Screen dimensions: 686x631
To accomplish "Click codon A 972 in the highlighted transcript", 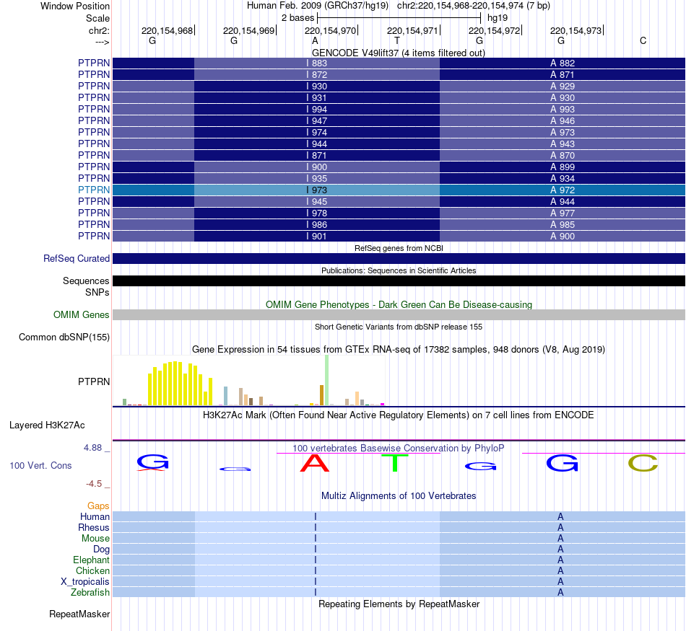I will pyautogui.click(x=563, y=190).
